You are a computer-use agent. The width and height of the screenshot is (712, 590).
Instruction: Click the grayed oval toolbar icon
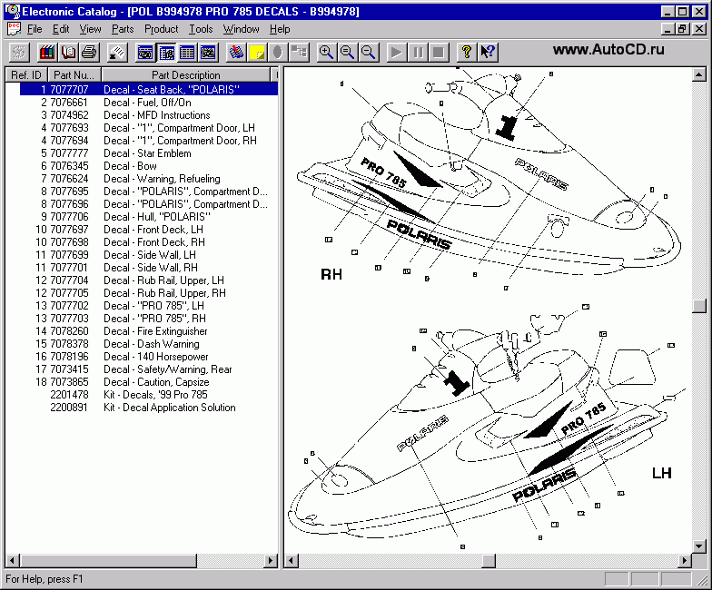click(x=278, y=53)
